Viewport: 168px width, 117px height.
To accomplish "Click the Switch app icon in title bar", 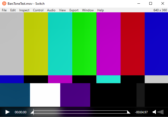I will 4,4.
